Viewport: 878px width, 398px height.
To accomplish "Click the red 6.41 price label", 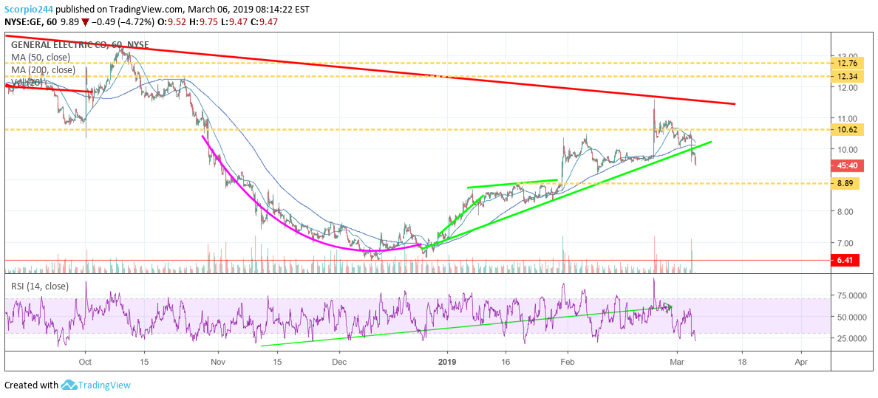I will pyautogui.click(x=845, y=261).
